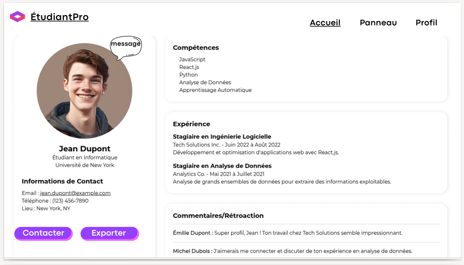464x265 pixels.
Task: Select Émilie Dupont's comment
Action: pyautogui.click(x=288, y=233)
